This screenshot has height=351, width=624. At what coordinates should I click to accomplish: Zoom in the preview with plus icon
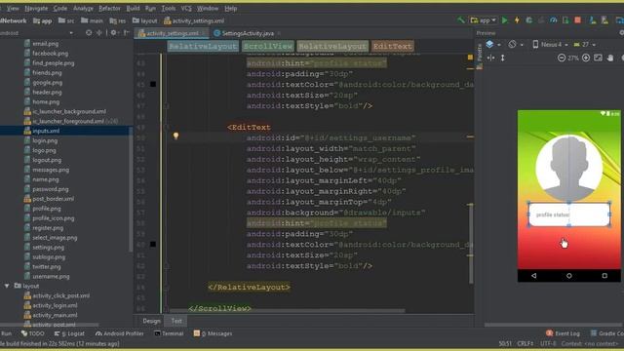[586, 58]
